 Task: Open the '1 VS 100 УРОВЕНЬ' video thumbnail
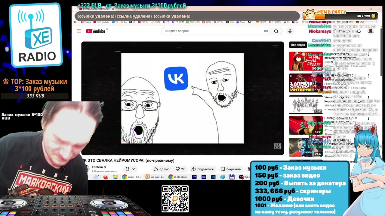[x=306, y=147]
